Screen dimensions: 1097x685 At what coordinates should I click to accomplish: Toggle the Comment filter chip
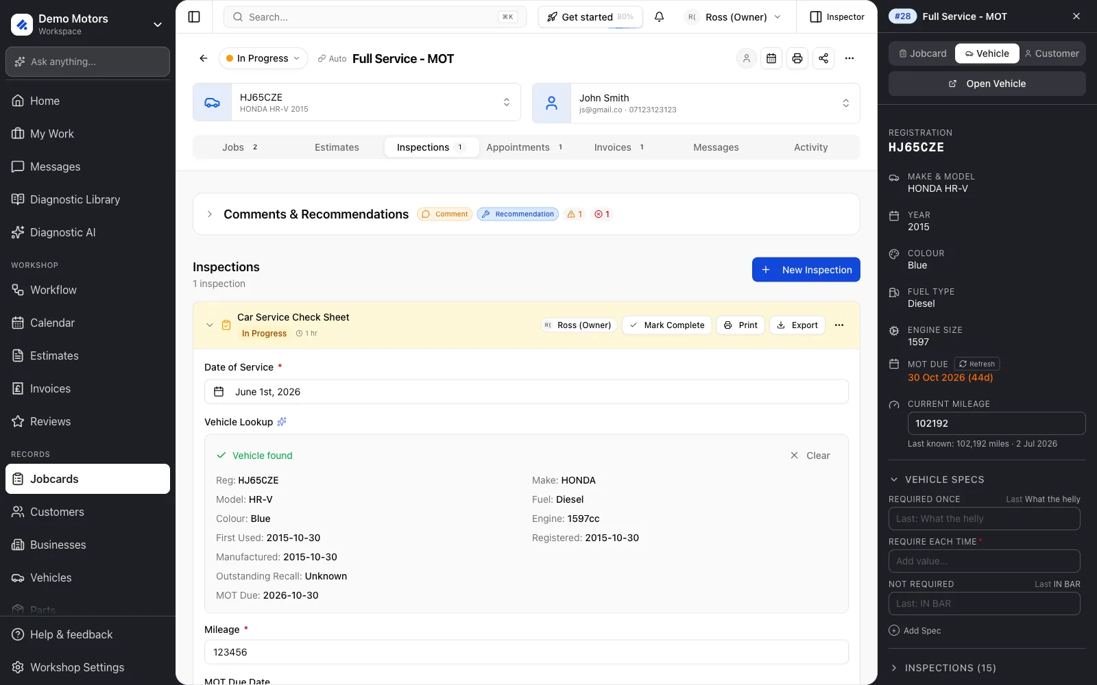pyautogui.click(x=445, y=214)
